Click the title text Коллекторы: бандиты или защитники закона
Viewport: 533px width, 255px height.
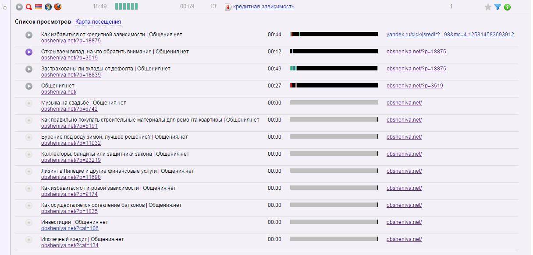pyautogui.click(x=115, y=154)
